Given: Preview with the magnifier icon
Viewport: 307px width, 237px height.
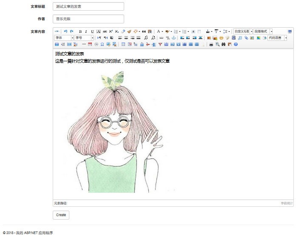Looking at the screenshot, I should click(x=217, y=44).
